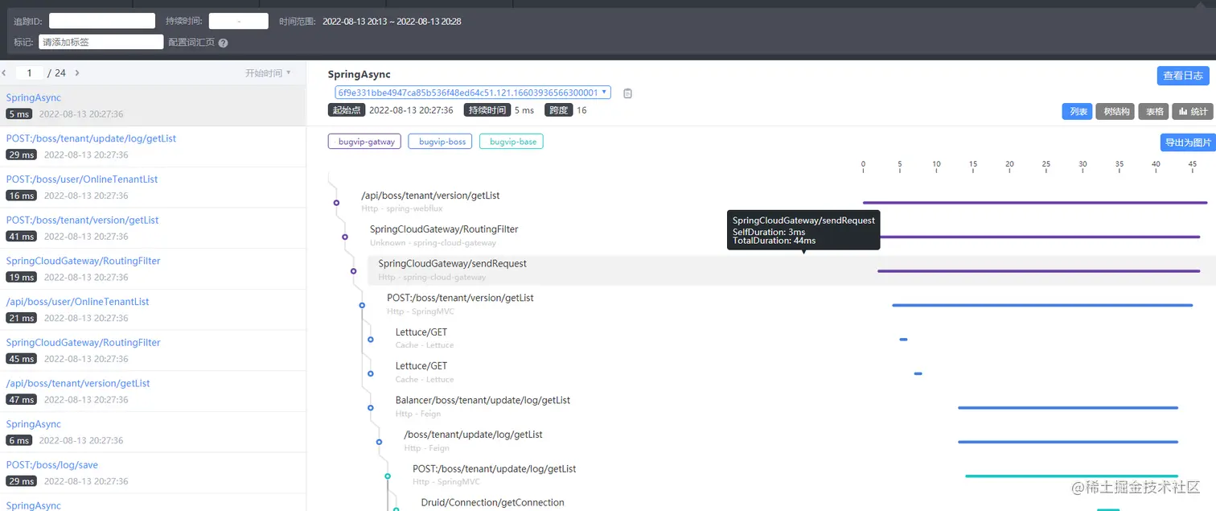1216x511 pixels.
Task: Click the SpringCloudGateway/sendRequest duration bar
Action: (1039, 271)
